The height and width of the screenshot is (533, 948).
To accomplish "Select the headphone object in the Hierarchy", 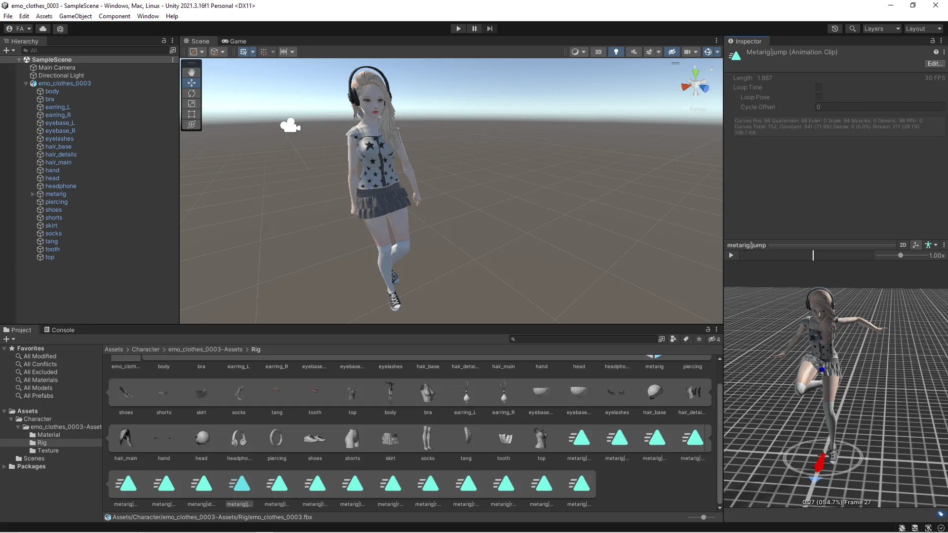I will pyautogui.click(x=60, y=186).
